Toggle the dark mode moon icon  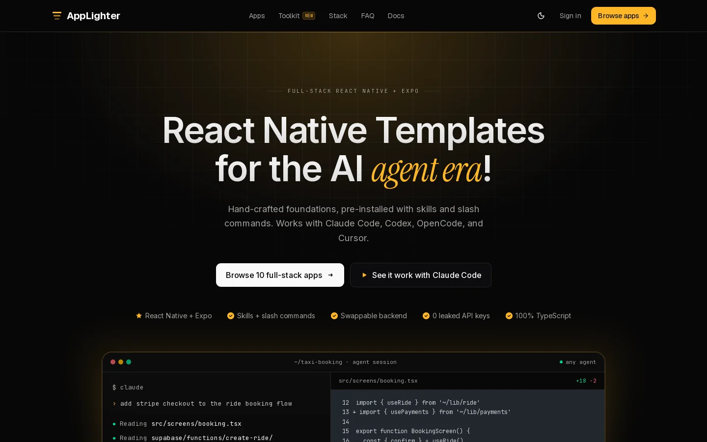[541, 16]
